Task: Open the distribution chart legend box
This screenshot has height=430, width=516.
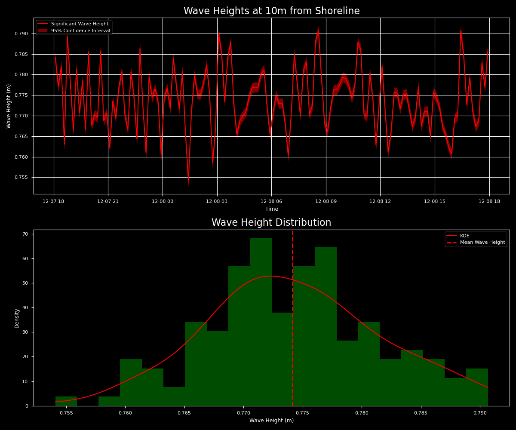Action: (477, 239)
